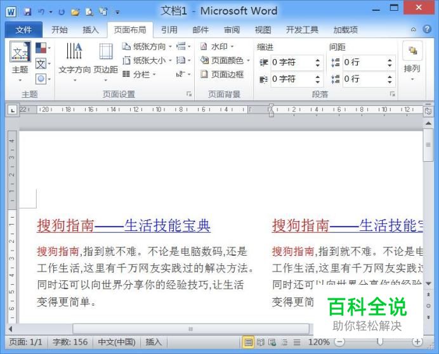
Task: Switch to the 审阅 tab
Action: [232, 30]
